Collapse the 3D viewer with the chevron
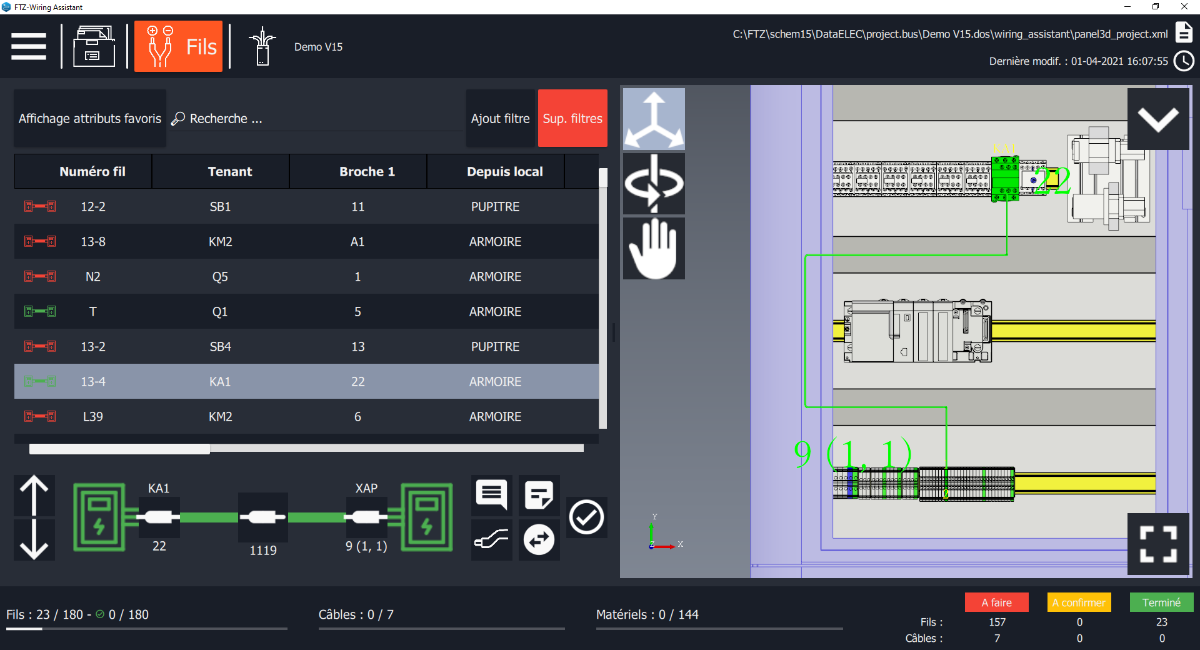Image resolution: width=1200 pixels, height=650 pixels. click(1159, 119)
